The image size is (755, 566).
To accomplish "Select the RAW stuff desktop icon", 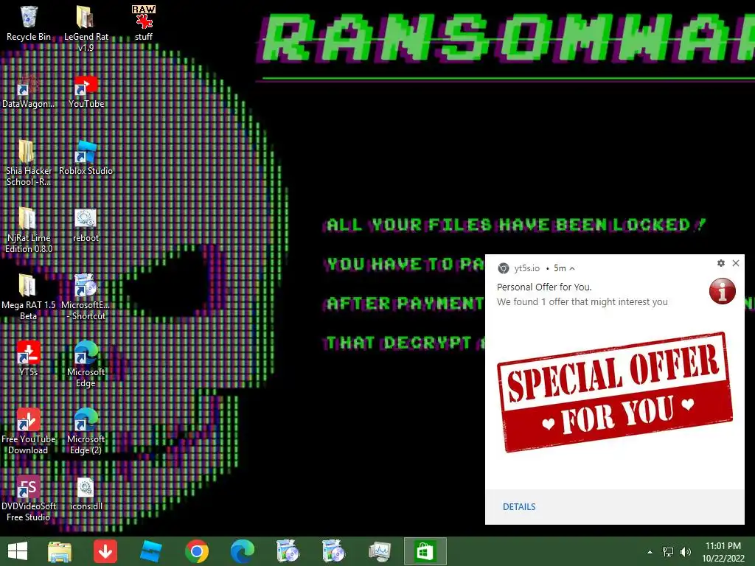I will coord(144,23).
